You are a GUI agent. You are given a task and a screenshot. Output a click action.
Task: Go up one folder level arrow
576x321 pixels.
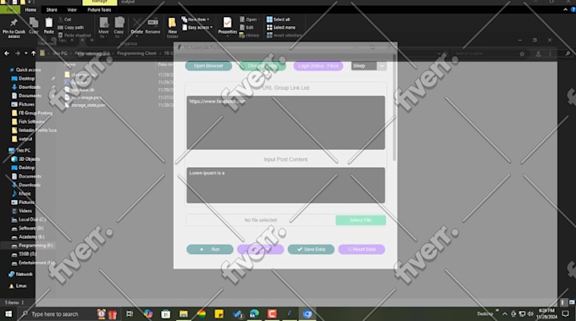pyautogui.click(x=33, y=53)
